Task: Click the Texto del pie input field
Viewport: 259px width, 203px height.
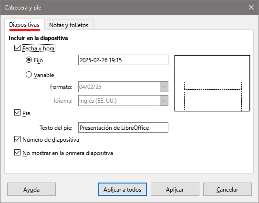Action: pyautogui.click(x=123, y=127)
